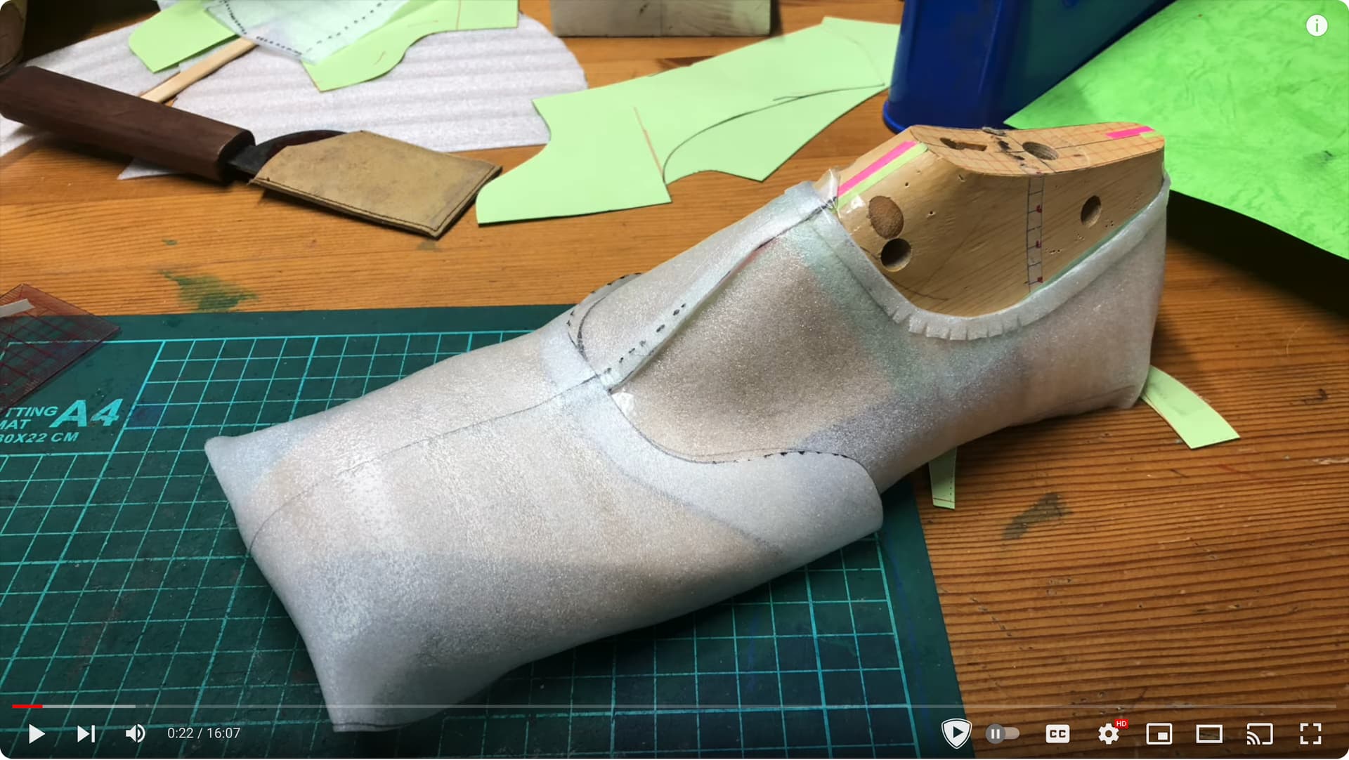
Task: Click the 0:22 current time display
Action: click(x=180, y=733)
